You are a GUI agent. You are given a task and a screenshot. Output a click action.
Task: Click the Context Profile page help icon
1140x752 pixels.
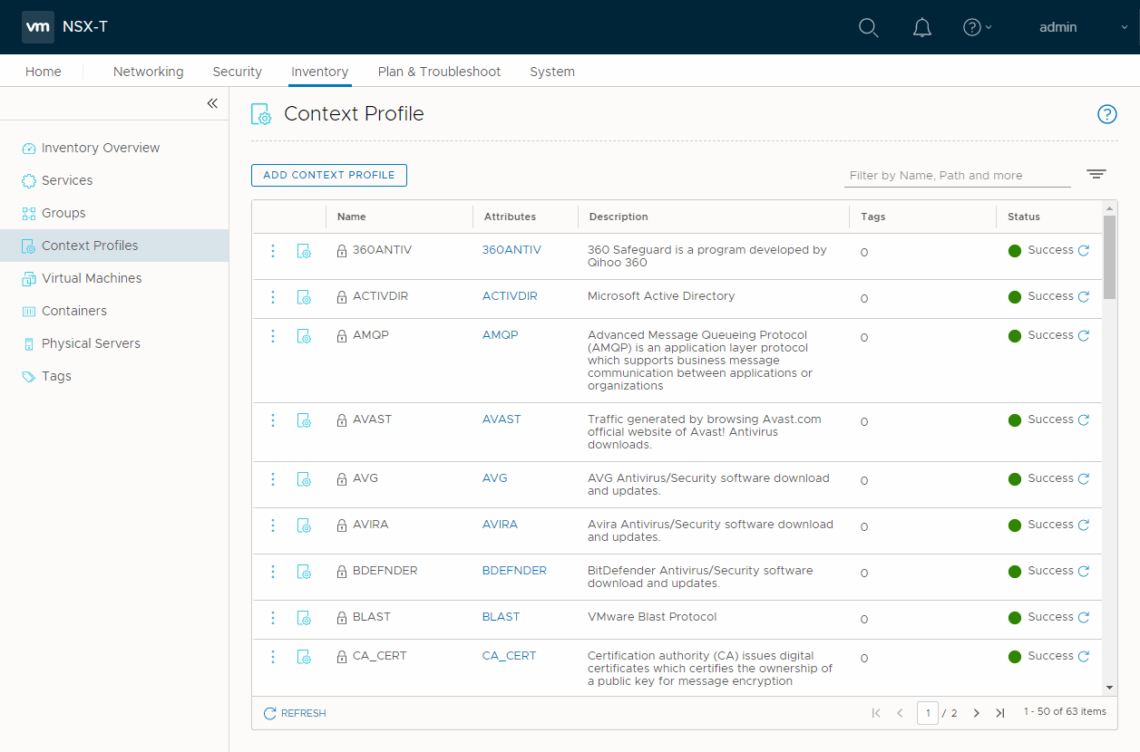coord(1106,114)
